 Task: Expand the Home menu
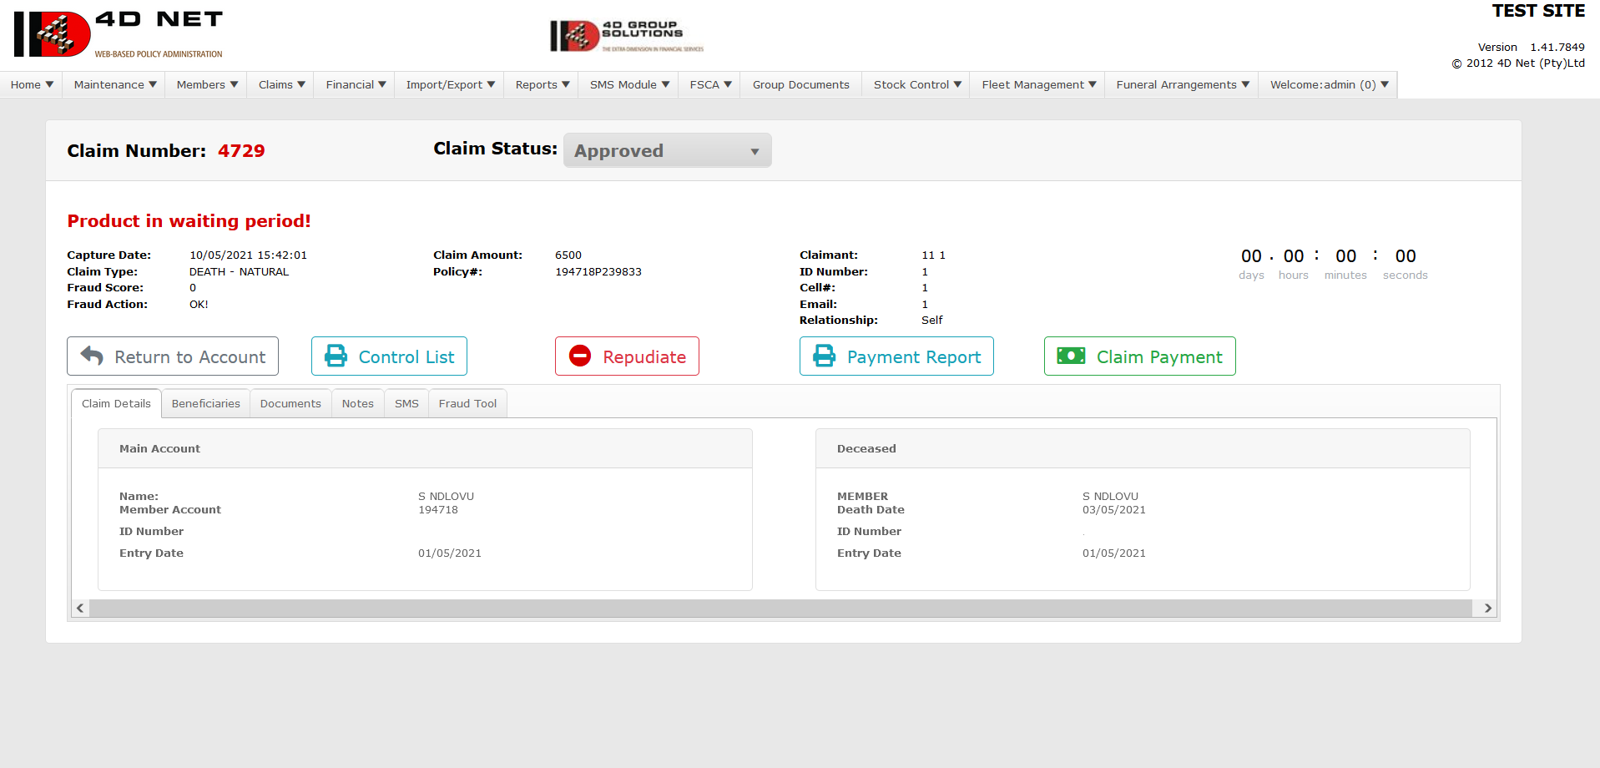32,85
